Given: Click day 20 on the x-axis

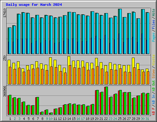Looking at the screenshot, I should tap(97, 119).
